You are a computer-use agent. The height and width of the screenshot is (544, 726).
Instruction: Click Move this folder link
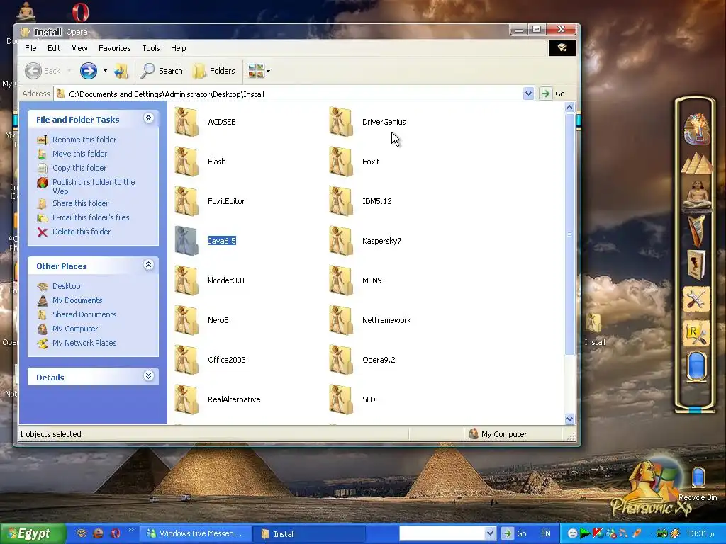point(79,154)
